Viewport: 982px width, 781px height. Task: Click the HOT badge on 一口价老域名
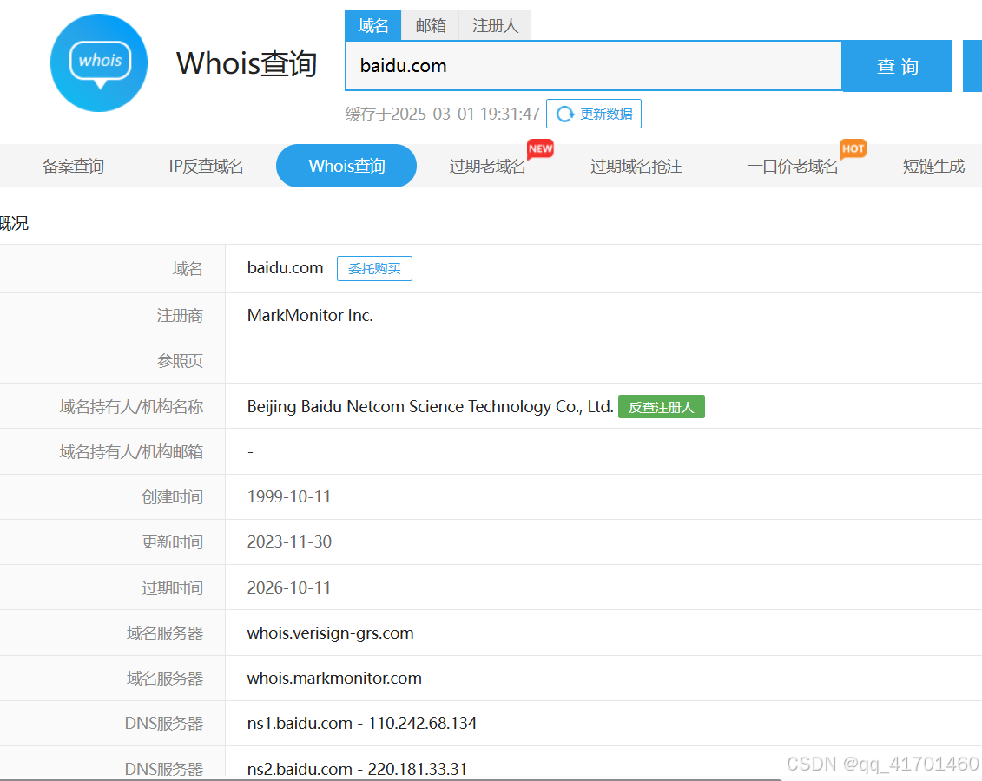point(853,149)
